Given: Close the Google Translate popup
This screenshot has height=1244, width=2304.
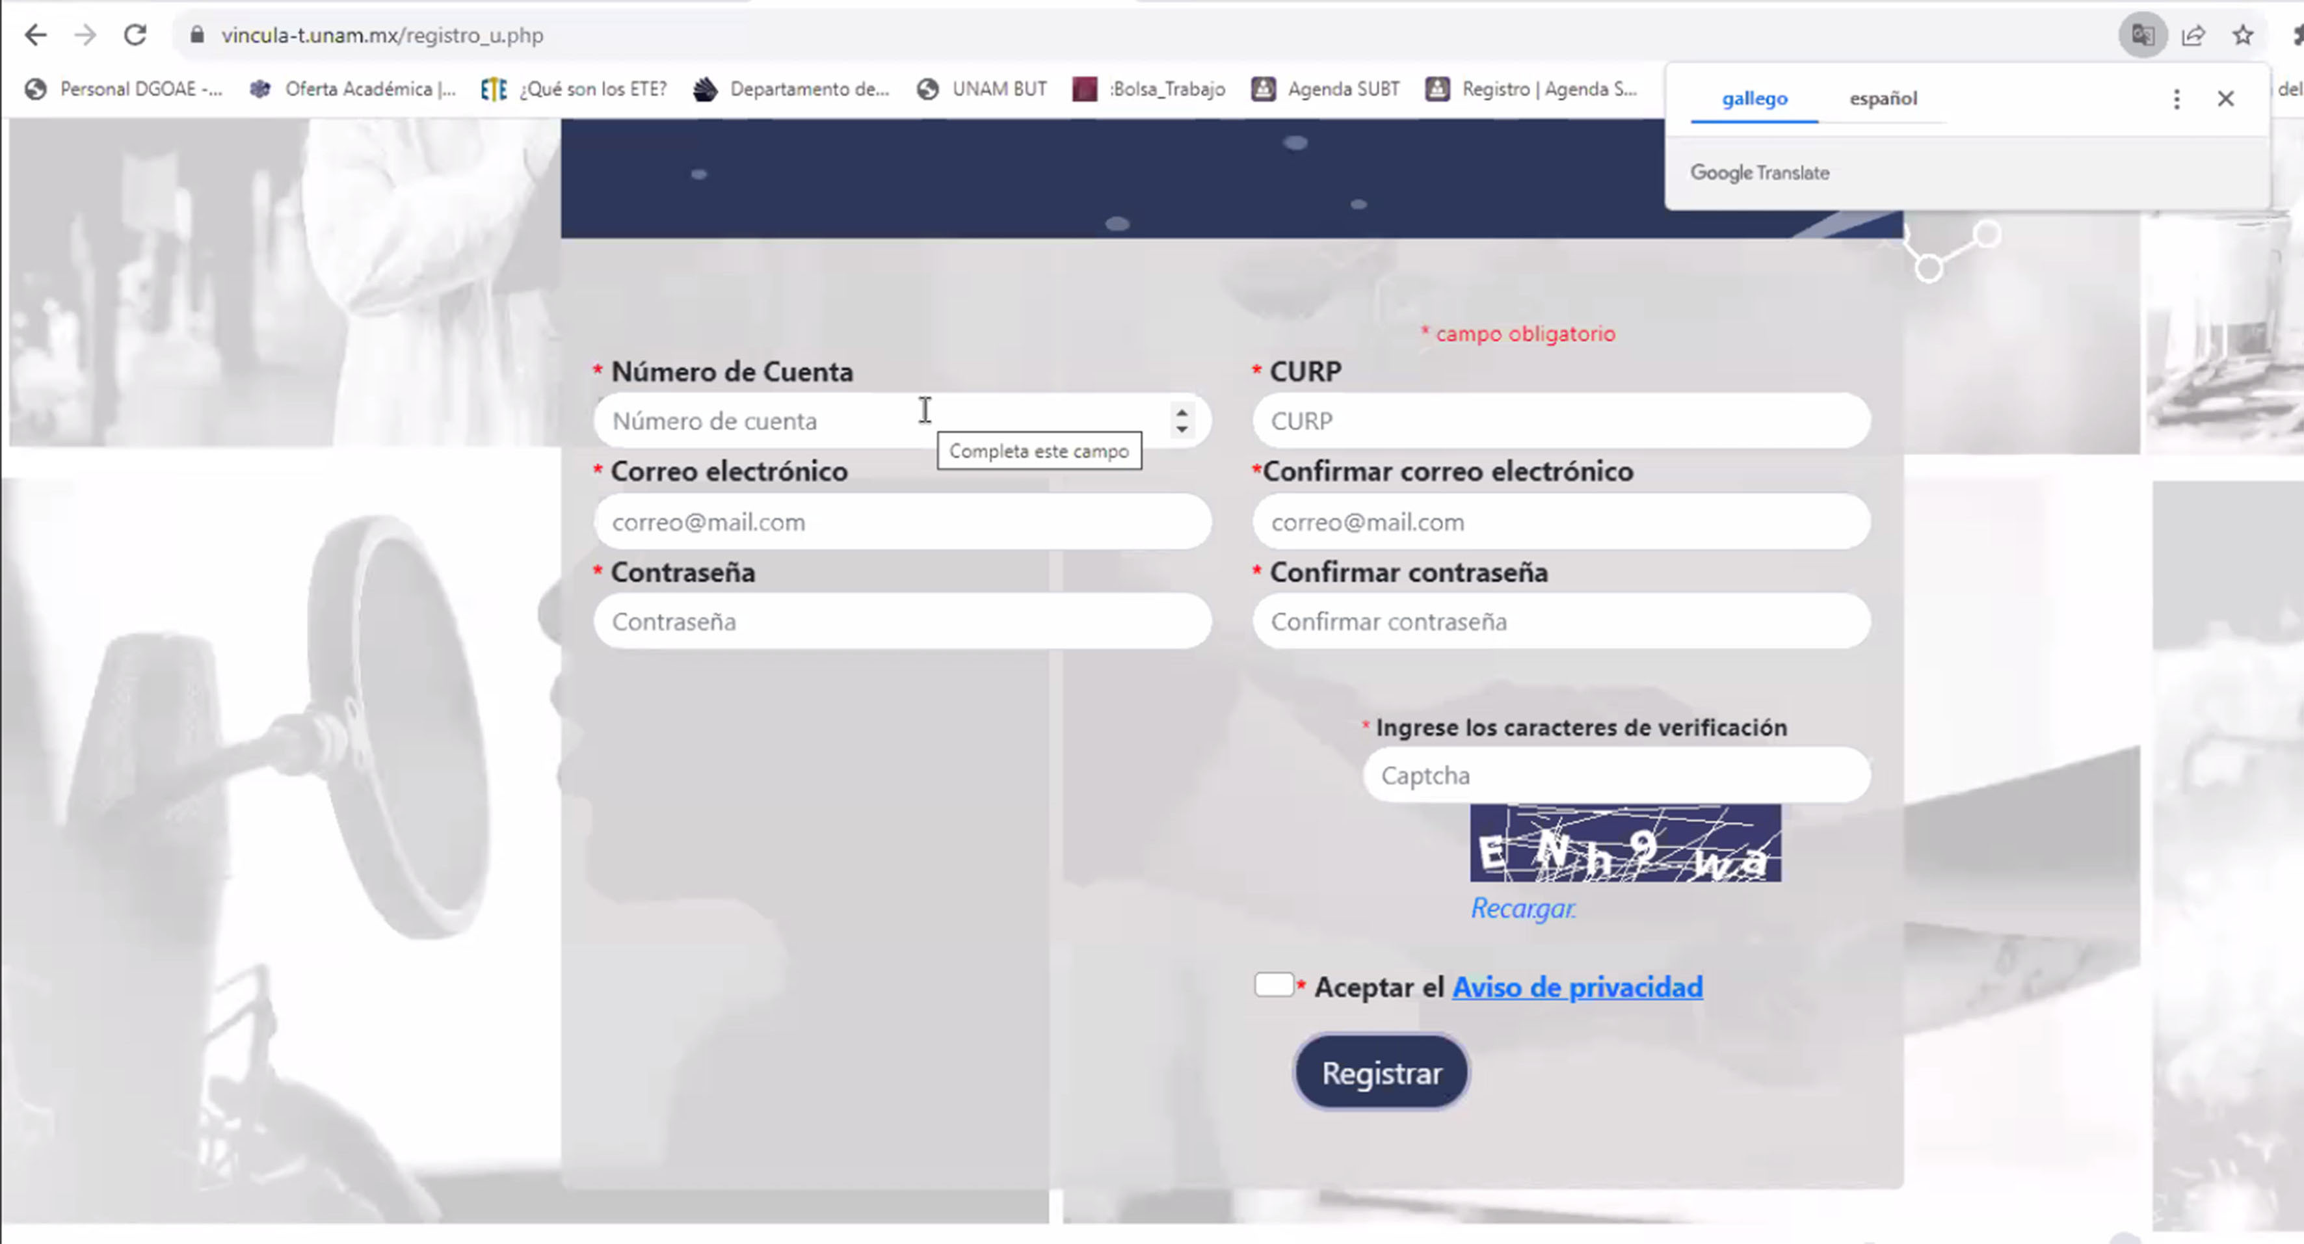Looking at the screenshot, I should [2226, 98].
